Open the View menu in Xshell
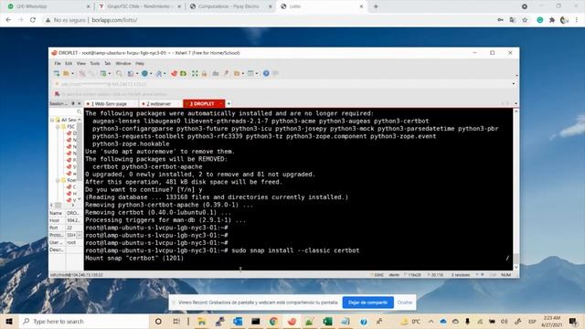This screenshot has height=329, width=585. click(x=81, y=63)
